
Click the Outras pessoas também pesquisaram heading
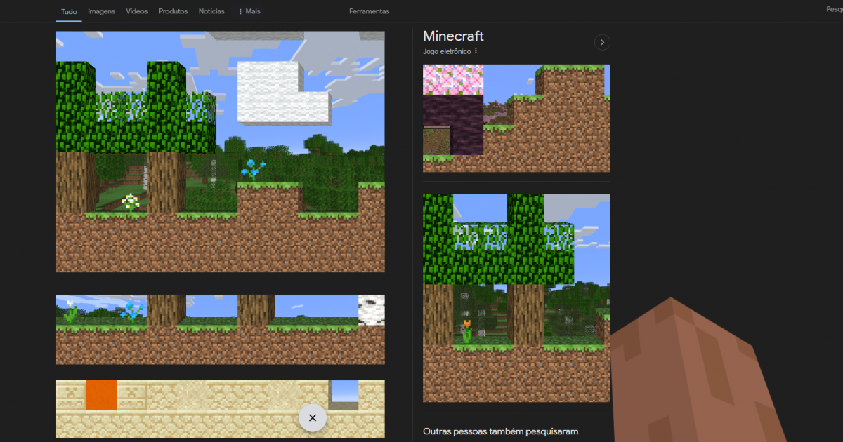coord(500,431)
